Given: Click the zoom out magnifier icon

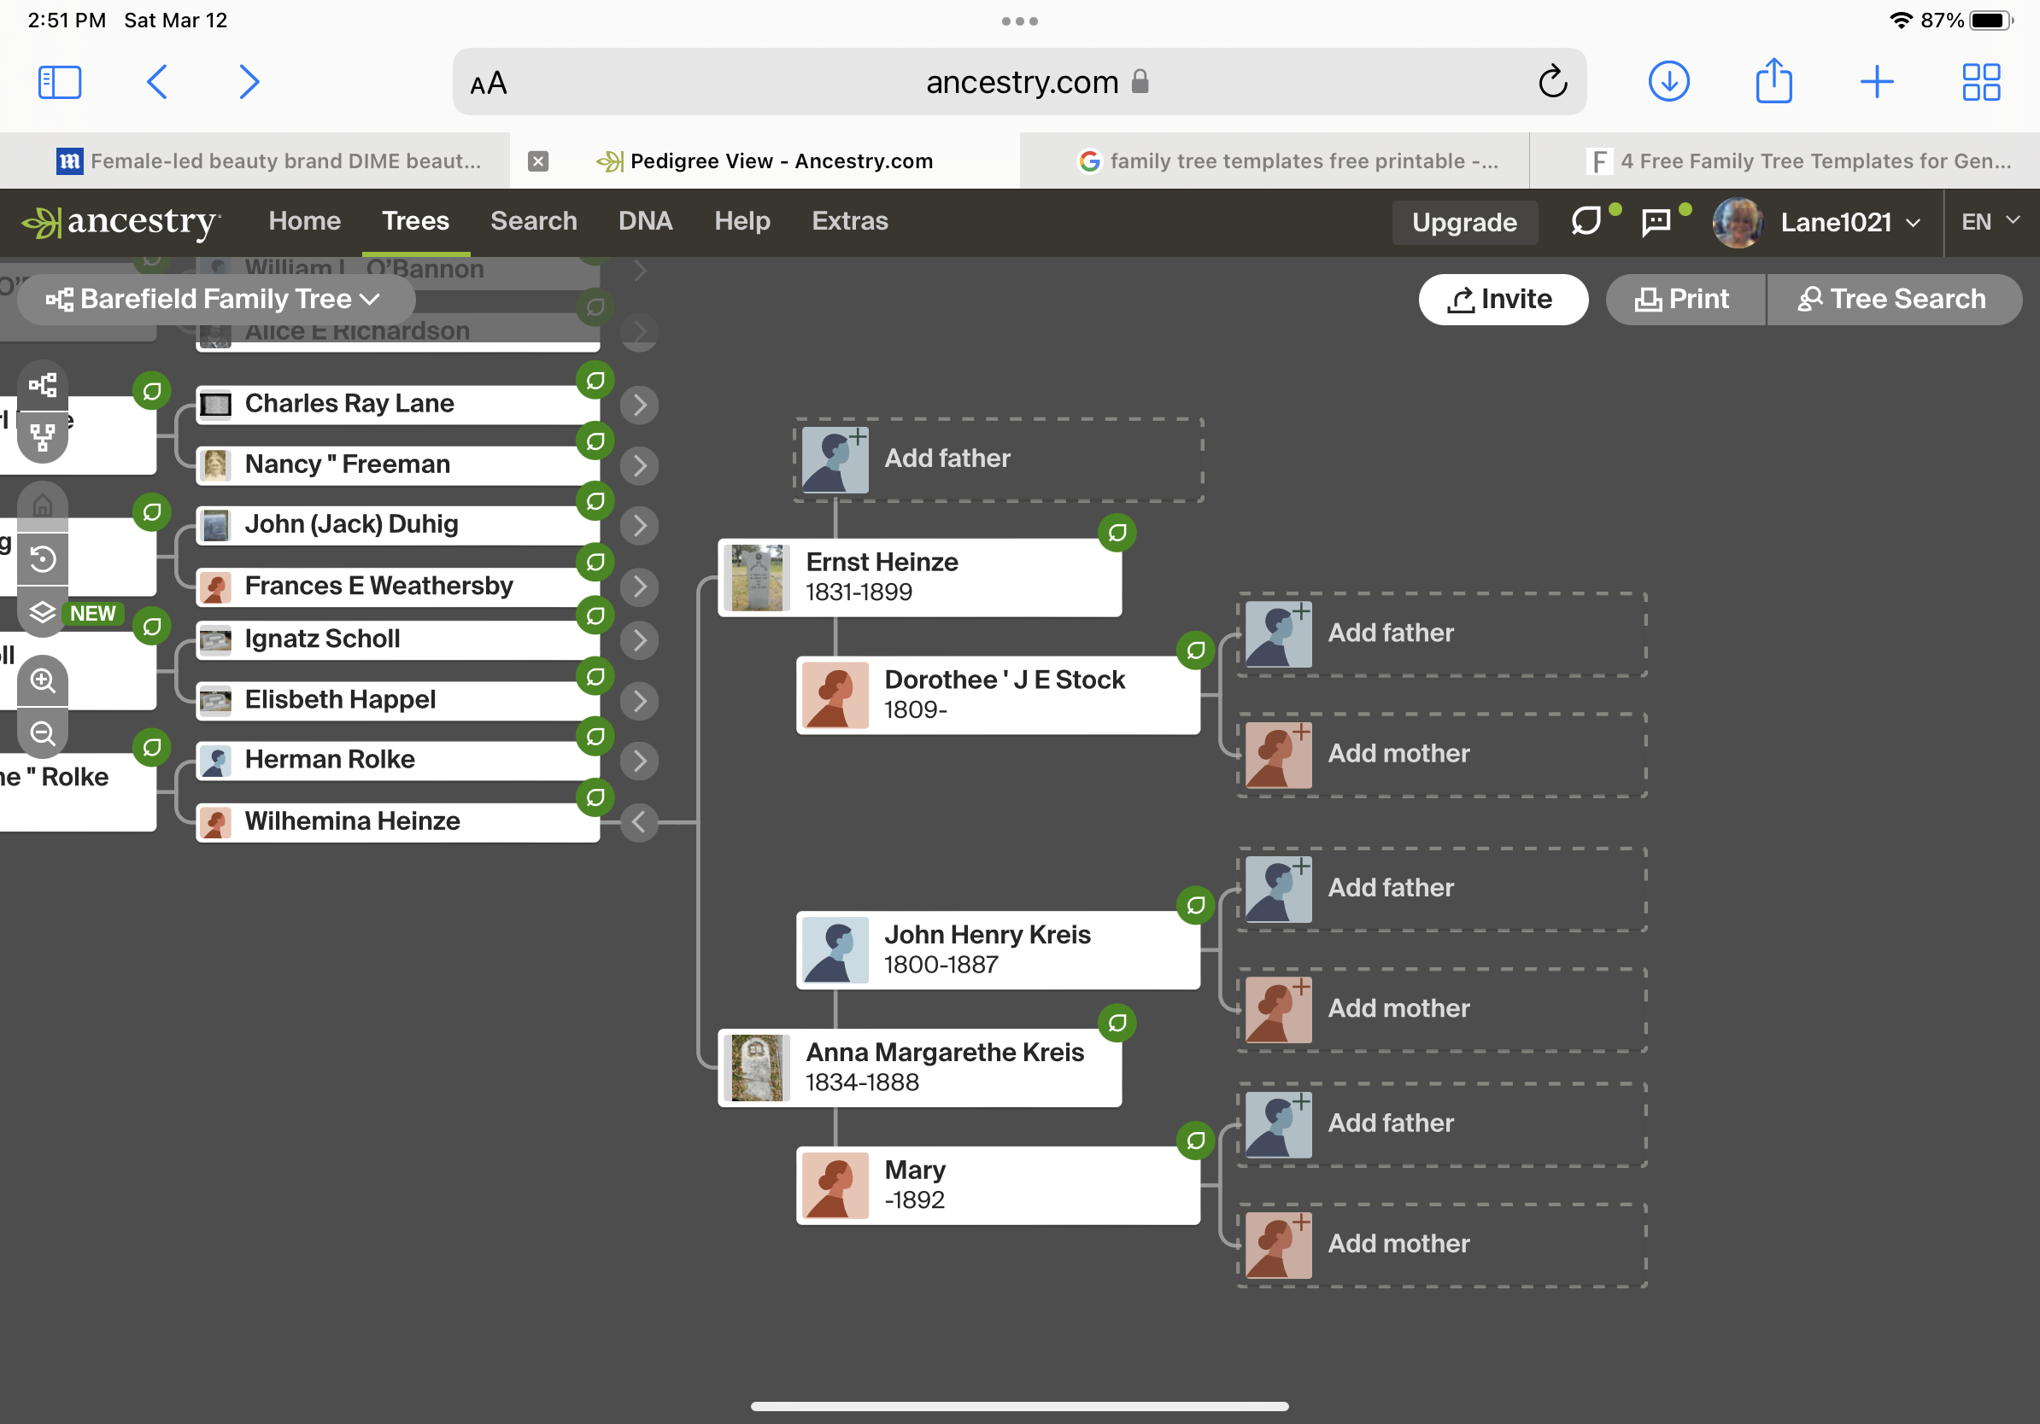Looking at the screenshot, I should (43, 733).
